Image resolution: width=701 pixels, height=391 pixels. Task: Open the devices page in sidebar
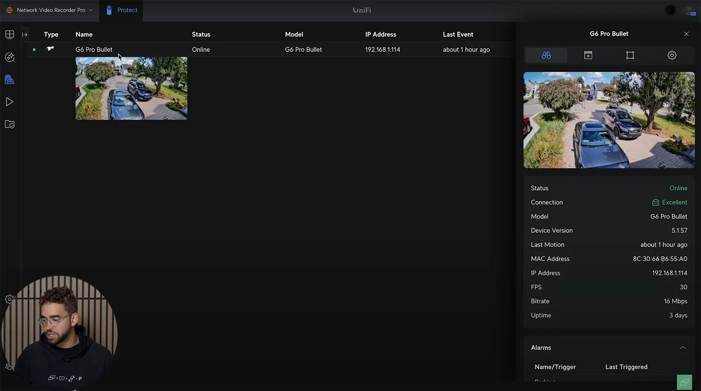coord(10,80)
